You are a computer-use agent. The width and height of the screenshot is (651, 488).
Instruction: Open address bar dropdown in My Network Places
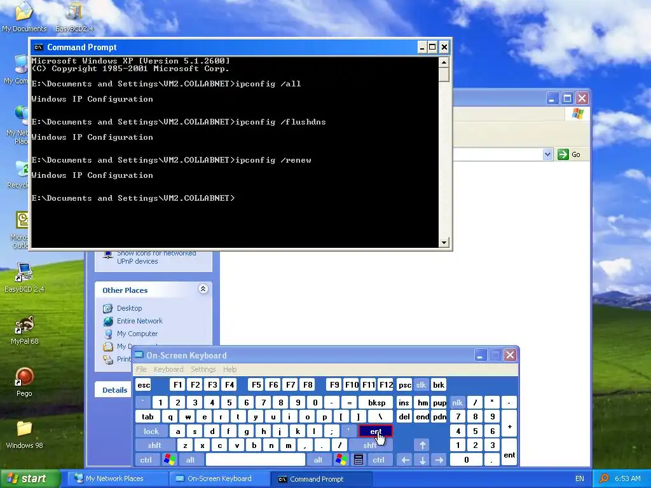coord(547,154)
